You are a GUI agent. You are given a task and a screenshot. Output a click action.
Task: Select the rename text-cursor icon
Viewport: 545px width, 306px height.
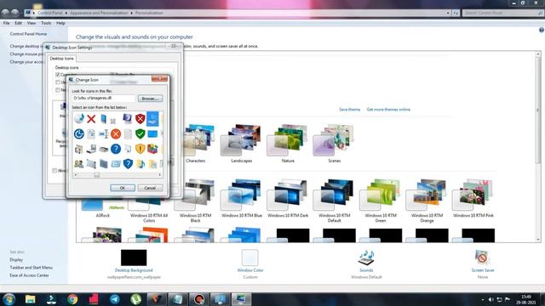(104, 134)
